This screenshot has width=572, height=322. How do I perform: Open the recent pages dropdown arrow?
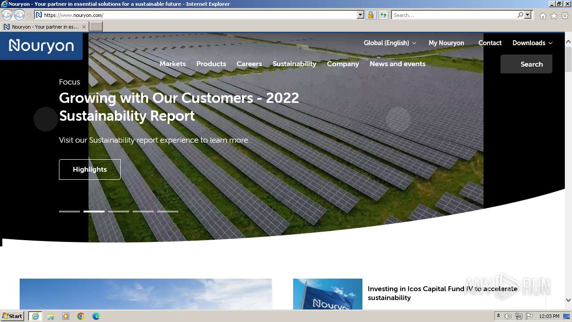click(x=29, y=15)
